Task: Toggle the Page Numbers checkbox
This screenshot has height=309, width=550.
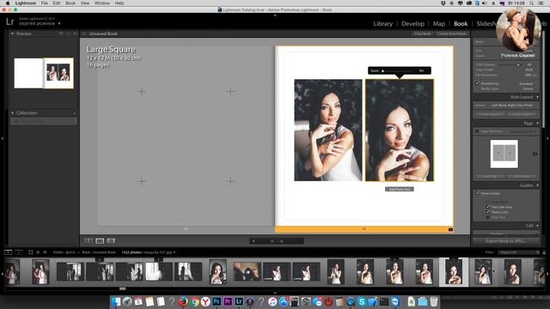Action: (x=477, y=131)
